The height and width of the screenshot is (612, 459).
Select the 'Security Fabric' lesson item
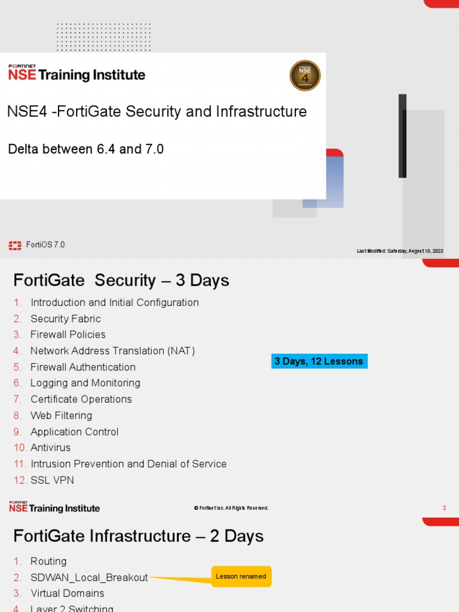(66, 319)
